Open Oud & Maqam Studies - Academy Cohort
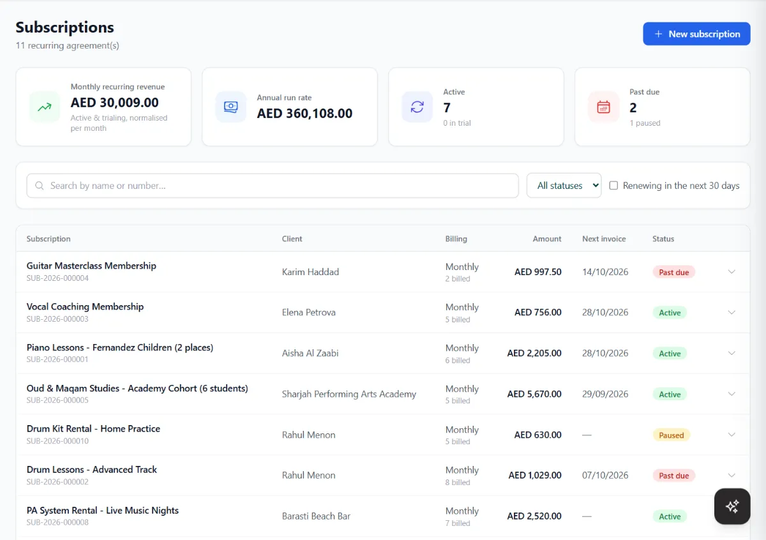This screenshot has width=766, height=540. tap(137, 388)
